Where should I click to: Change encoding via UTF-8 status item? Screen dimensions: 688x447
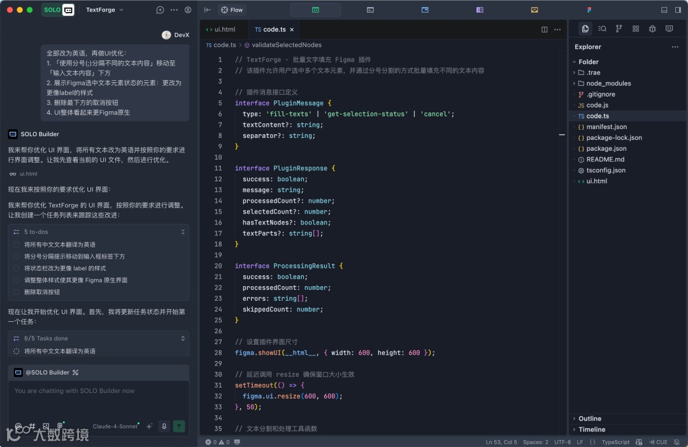pos(563,442)
